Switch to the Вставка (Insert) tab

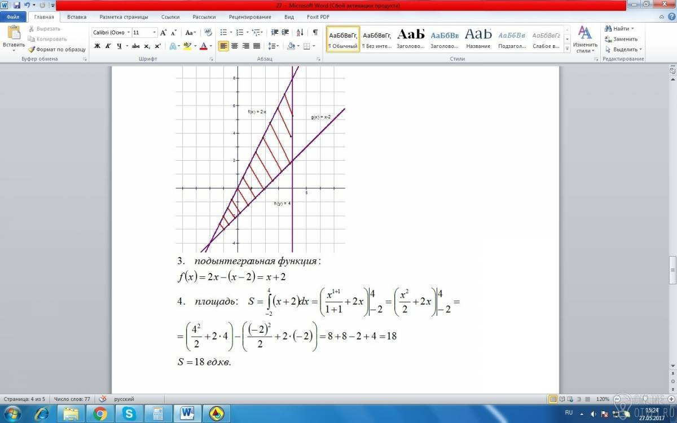pos(76,17)
